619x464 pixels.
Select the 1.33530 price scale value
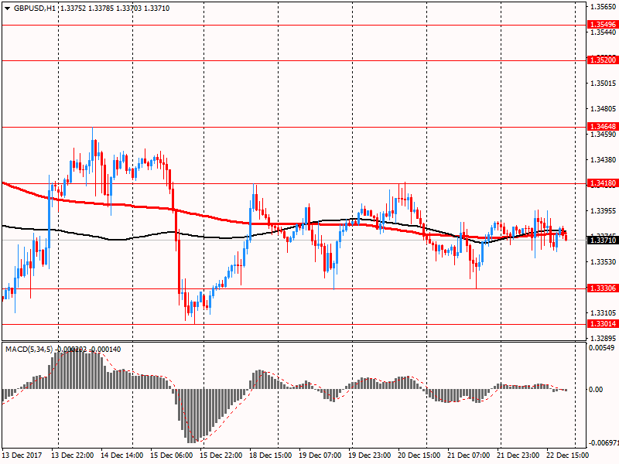point(604,261)
